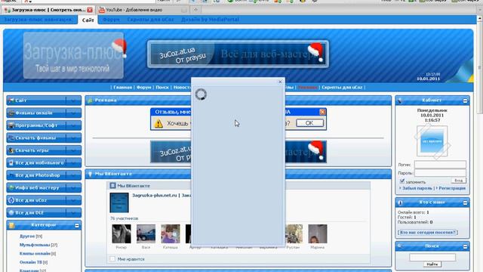
Task: Collapse the Категории panel
Action: point(77,225)
